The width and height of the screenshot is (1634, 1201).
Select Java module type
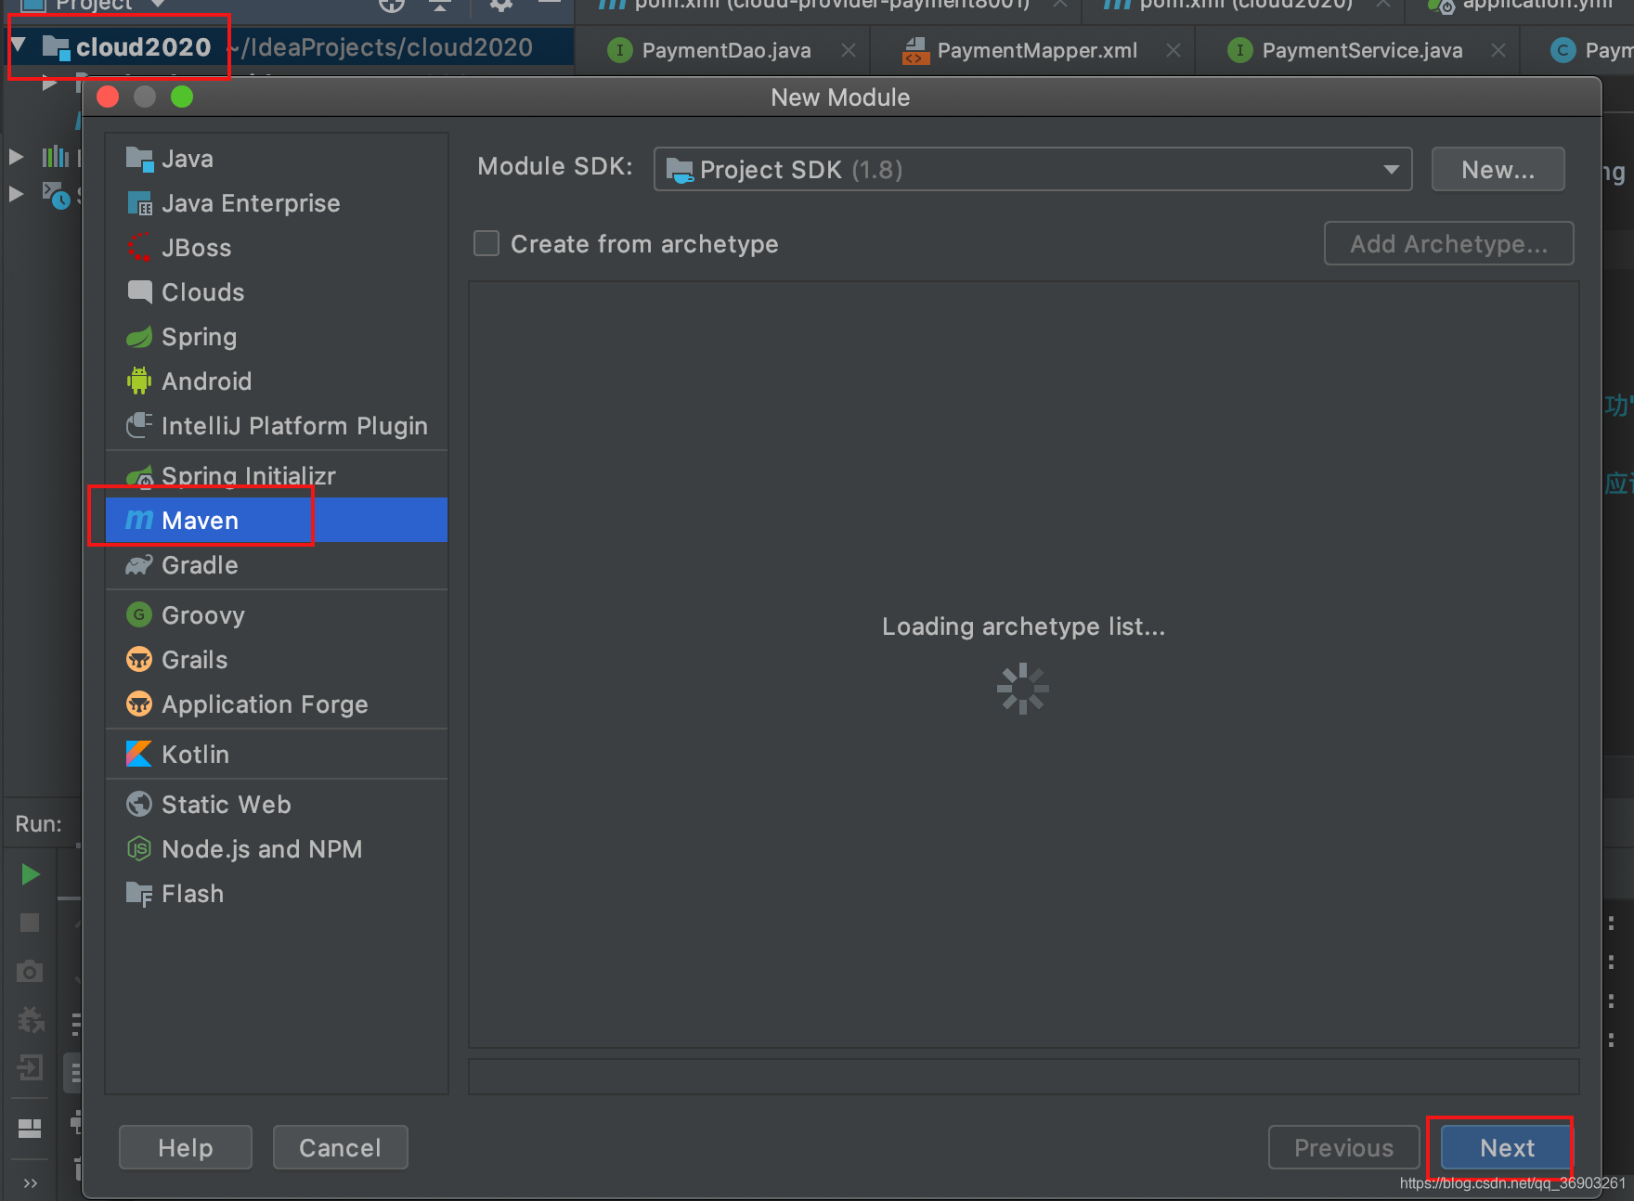coord(277,159)
